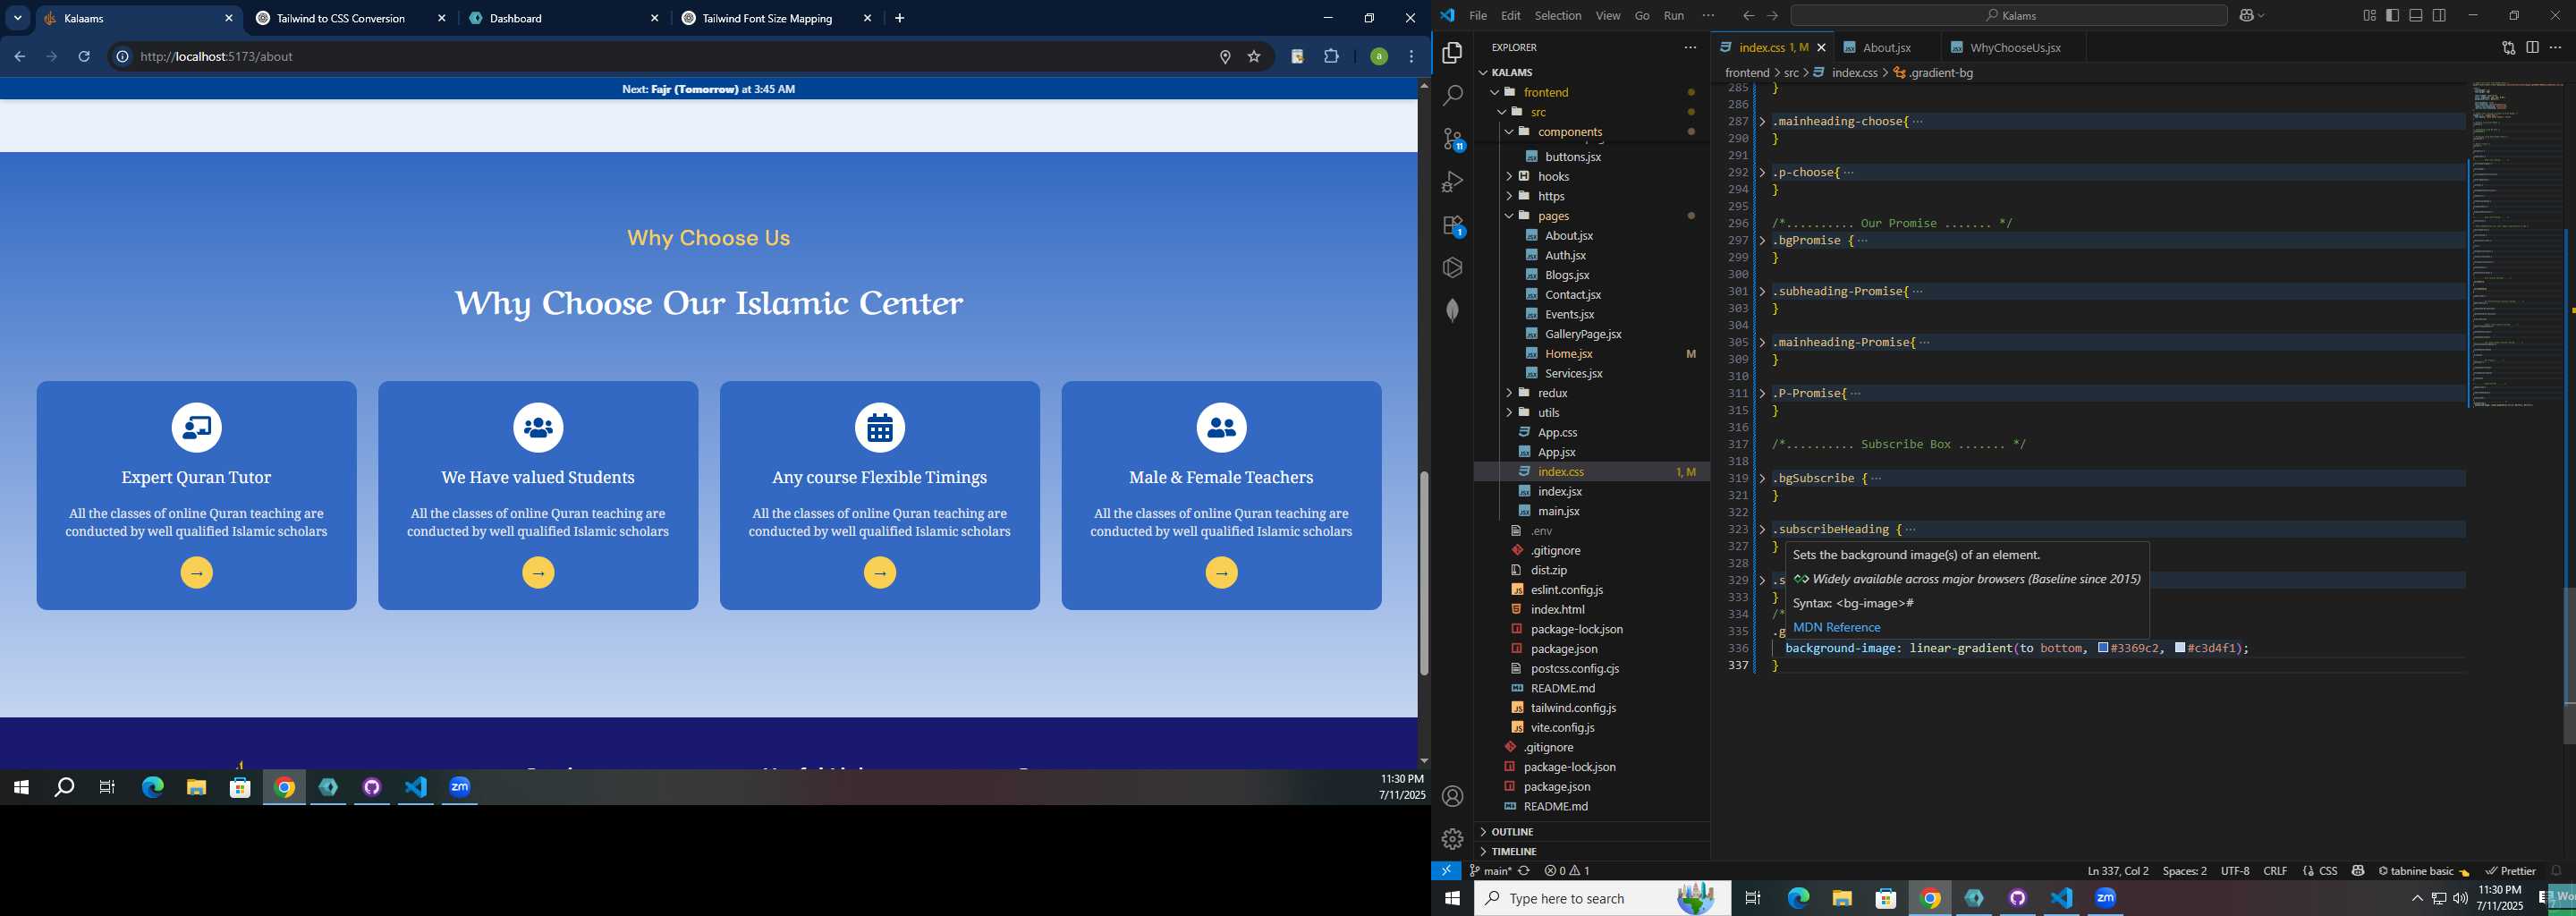Screen dimensions: 2576x916
Task: Open the Run and Debug view
Action: point(1452,182)
